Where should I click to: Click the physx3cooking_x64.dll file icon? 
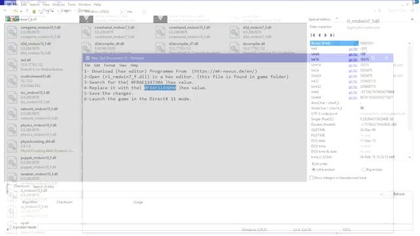pos(12,146)
